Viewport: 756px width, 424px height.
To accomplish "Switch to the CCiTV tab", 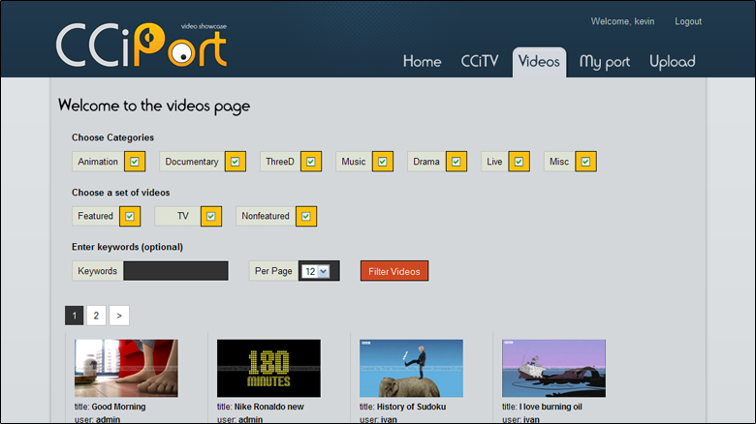I will click(479, 62).
